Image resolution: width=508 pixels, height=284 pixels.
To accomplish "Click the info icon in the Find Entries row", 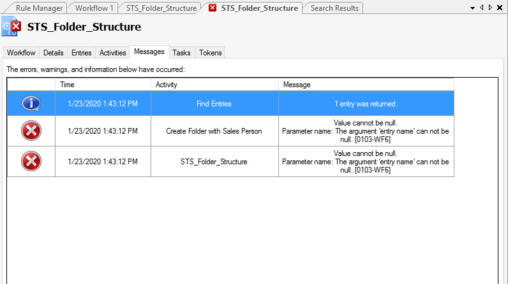I will point(31,103).
